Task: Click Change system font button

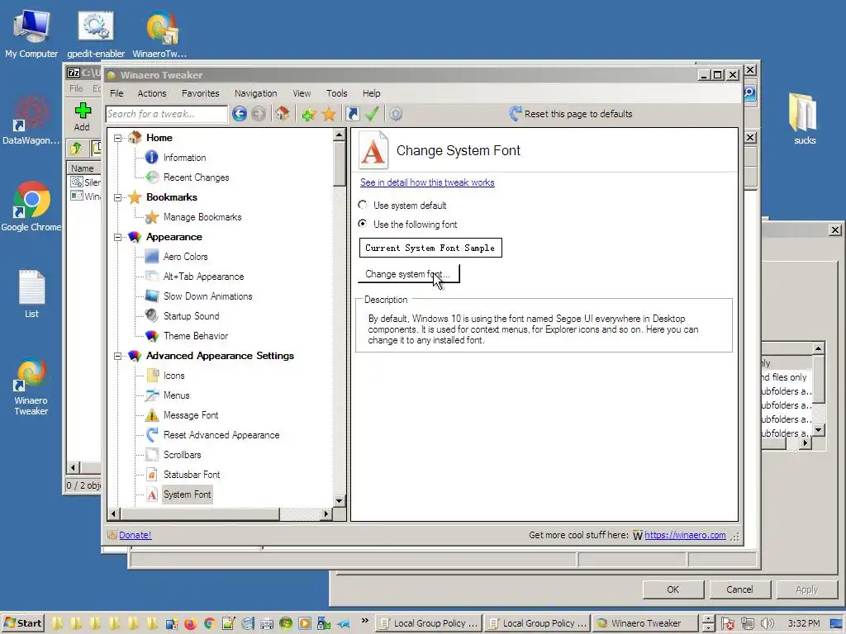Action: [408, 274]
